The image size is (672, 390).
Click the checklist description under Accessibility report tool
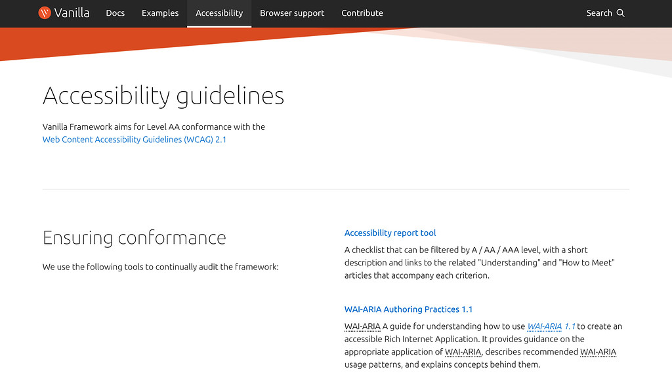coord(479,262)
